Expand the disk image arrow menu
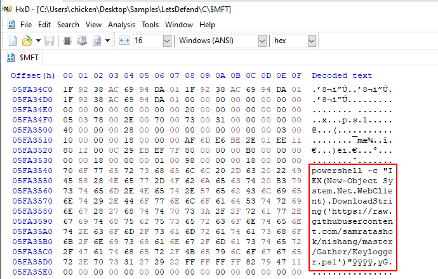Screen dimensions: 438x279 [x=107, y=41]
